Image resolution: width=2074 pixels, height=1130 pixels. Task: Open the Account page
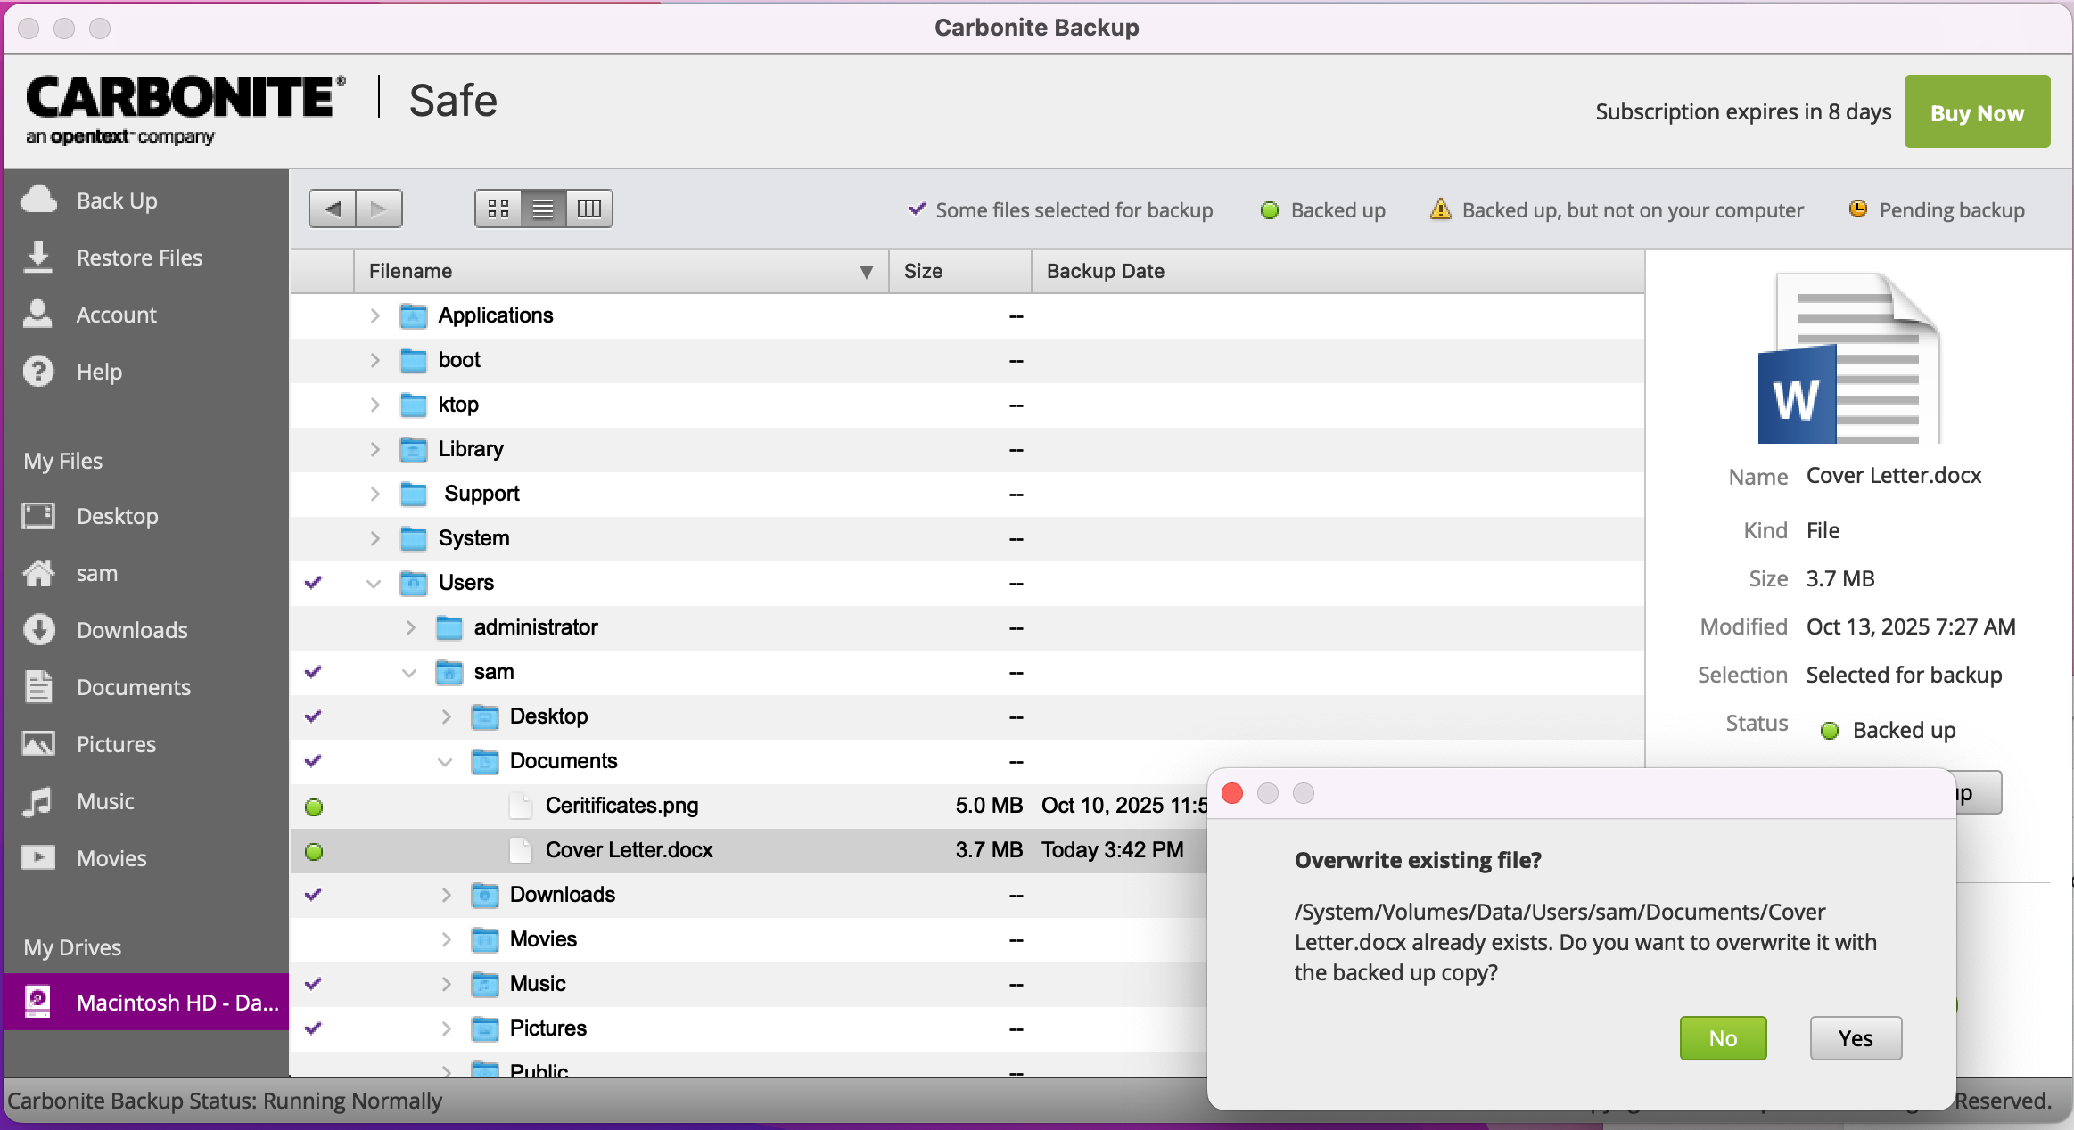(116, 315)
